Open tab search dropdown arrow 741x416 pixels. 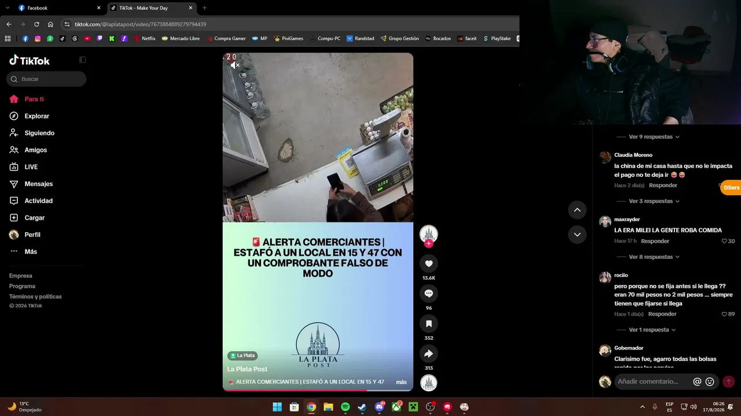point(8,8)
